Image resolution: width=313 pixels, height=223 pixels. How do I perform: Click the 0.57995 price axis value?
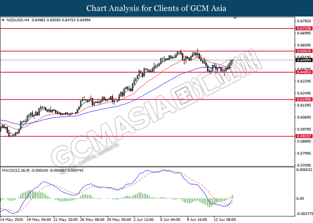(x=304, y=153)
